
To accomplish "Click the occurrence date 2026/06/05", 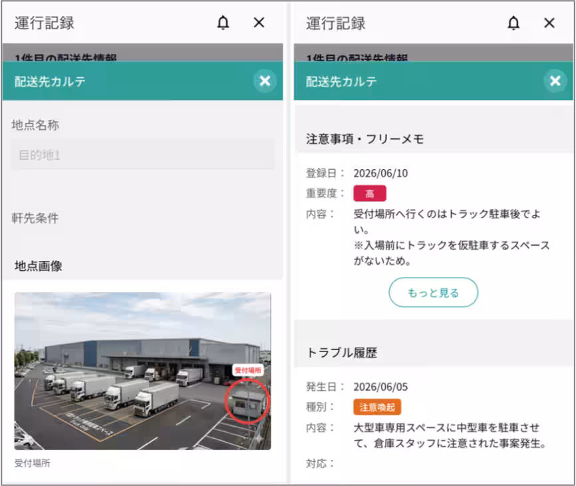I will [380, 387].
